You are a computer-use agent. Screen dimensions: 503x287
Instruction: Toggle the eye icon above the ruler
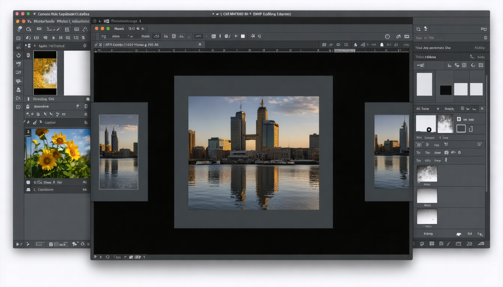[x=338, y=44]
